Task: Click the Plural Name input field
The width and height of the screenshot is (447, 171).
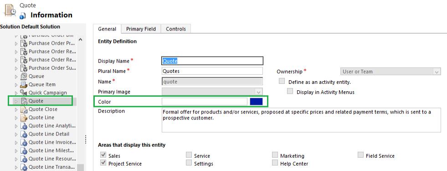Action: [x=212, y=71]
